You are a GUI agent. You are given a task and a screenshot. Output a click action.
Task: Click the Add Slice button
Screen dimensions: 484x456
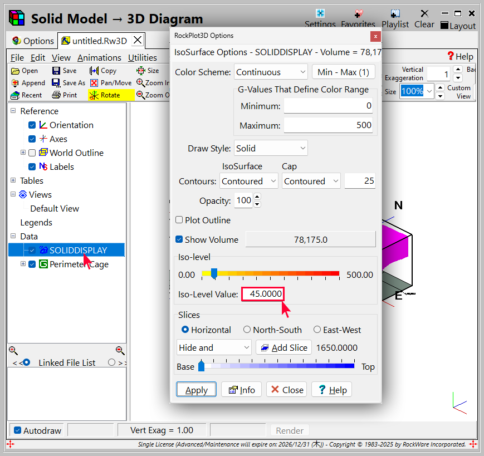(x=283, y=347)
